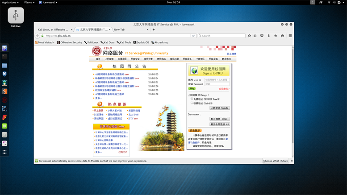Select the 北京大学网络服务 IT tab
This screenshot has width=347, height=195.
tap(93, 29)
